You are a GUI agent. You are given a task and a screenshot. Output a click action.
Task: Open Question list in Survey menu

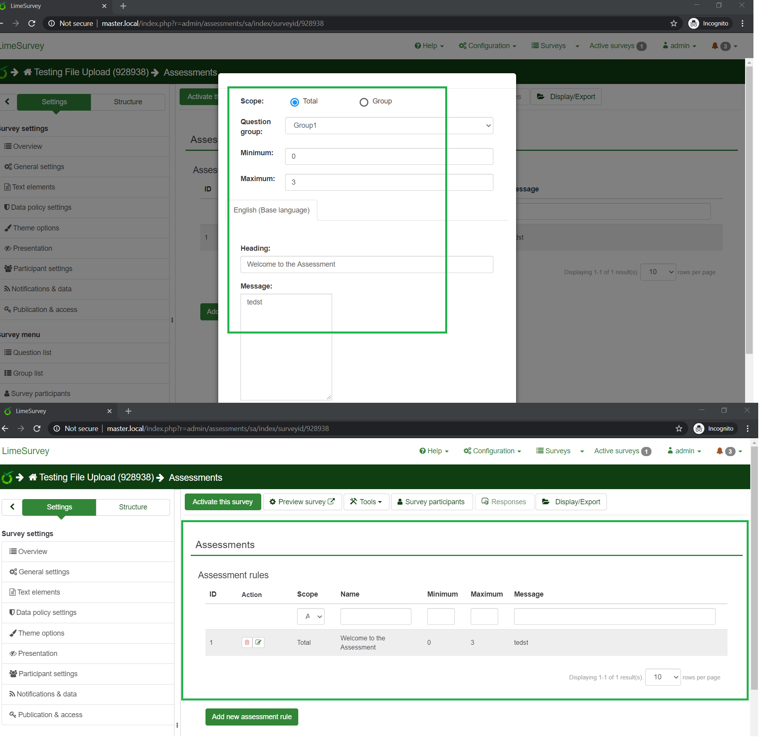coord(32,353)
